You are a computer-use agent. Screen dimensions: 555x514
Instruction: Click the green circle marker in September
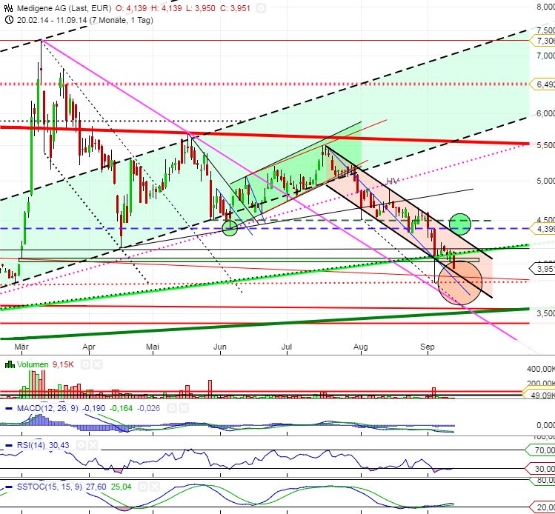(460, 224)
